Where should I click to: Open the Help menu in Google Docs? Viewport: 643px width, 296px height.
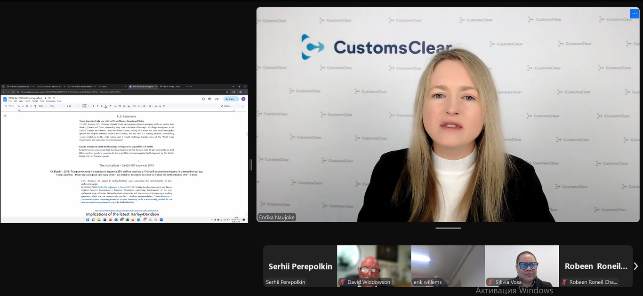(59, 101)
